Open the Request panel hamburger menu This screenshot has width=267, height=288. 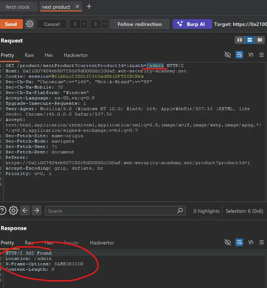262,55
